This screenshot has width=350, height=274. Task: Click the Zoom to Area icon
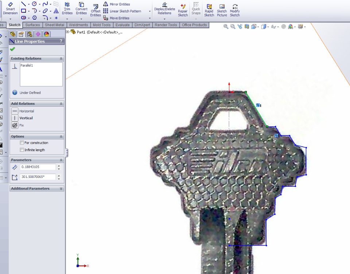pyautogui.click(x=233, y=27)
